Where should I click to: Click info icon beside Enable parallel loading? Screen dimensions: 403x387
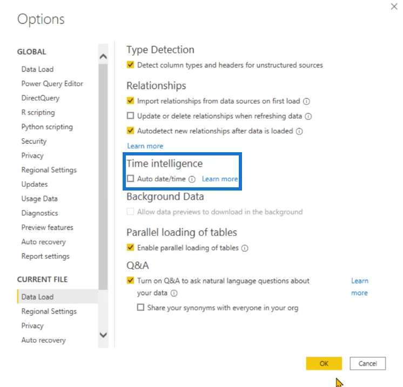tap(245, 248)
